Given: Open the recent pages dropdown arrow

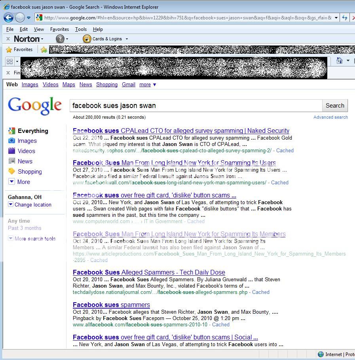Looking at the screenshot, I should tap(29, 18).
